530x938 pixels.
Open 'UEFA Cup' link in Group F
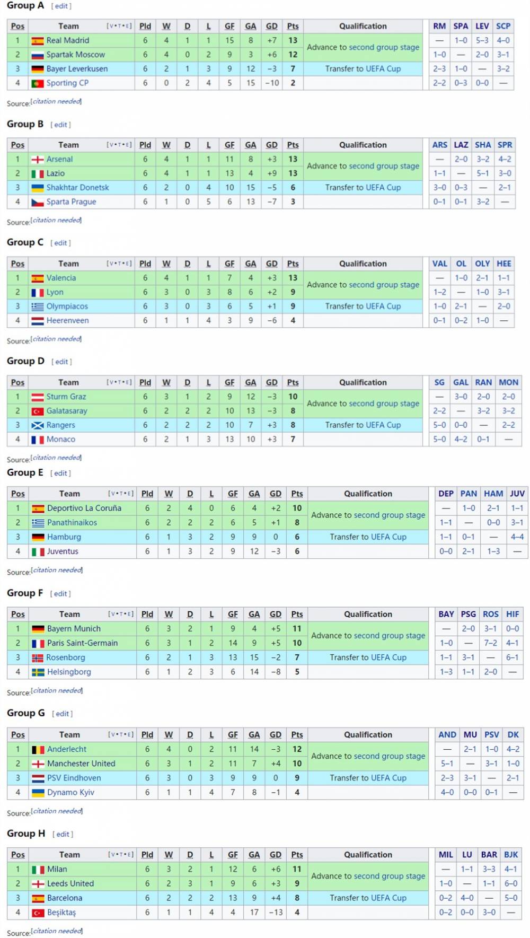click(x=386, y=658)
